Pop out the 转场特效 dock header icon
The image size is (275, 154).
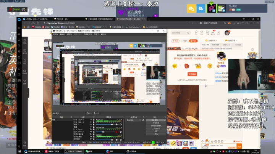[x=144, y=117]
